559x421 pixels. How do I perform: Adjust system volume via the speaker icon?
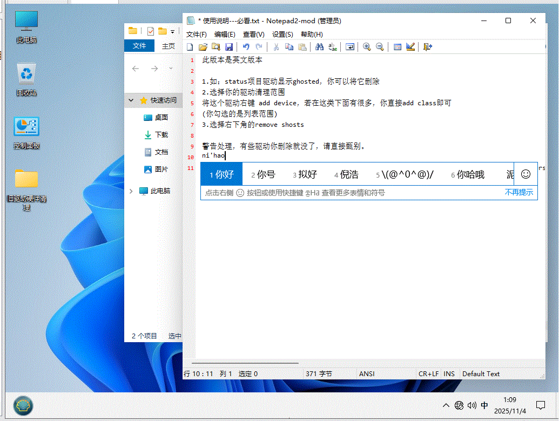tap(472, 405)
